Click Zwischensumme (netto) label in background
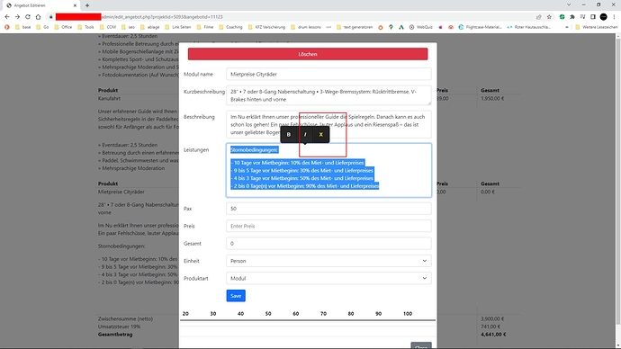 click(125, 318)
